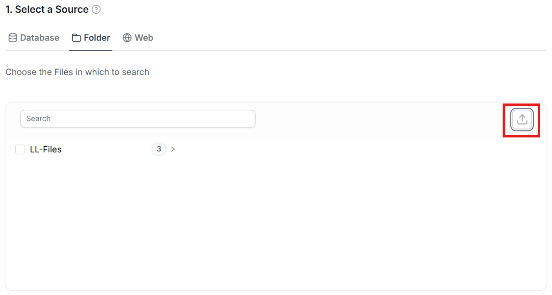
Task: Click the blank space left of LL-Files checkbox
Action: (x=10, y=149)
